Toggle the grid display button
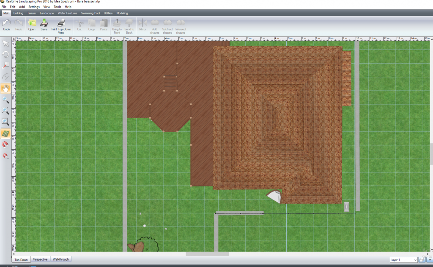Image resolution: width=433 pixels, height=267 pixels. [6, 134]
